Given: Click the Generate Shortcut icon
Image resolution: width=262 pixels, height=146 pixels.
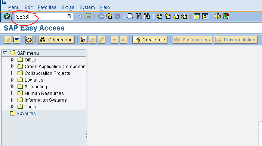Looking at the screenshot, I should (x=205, y=16).
